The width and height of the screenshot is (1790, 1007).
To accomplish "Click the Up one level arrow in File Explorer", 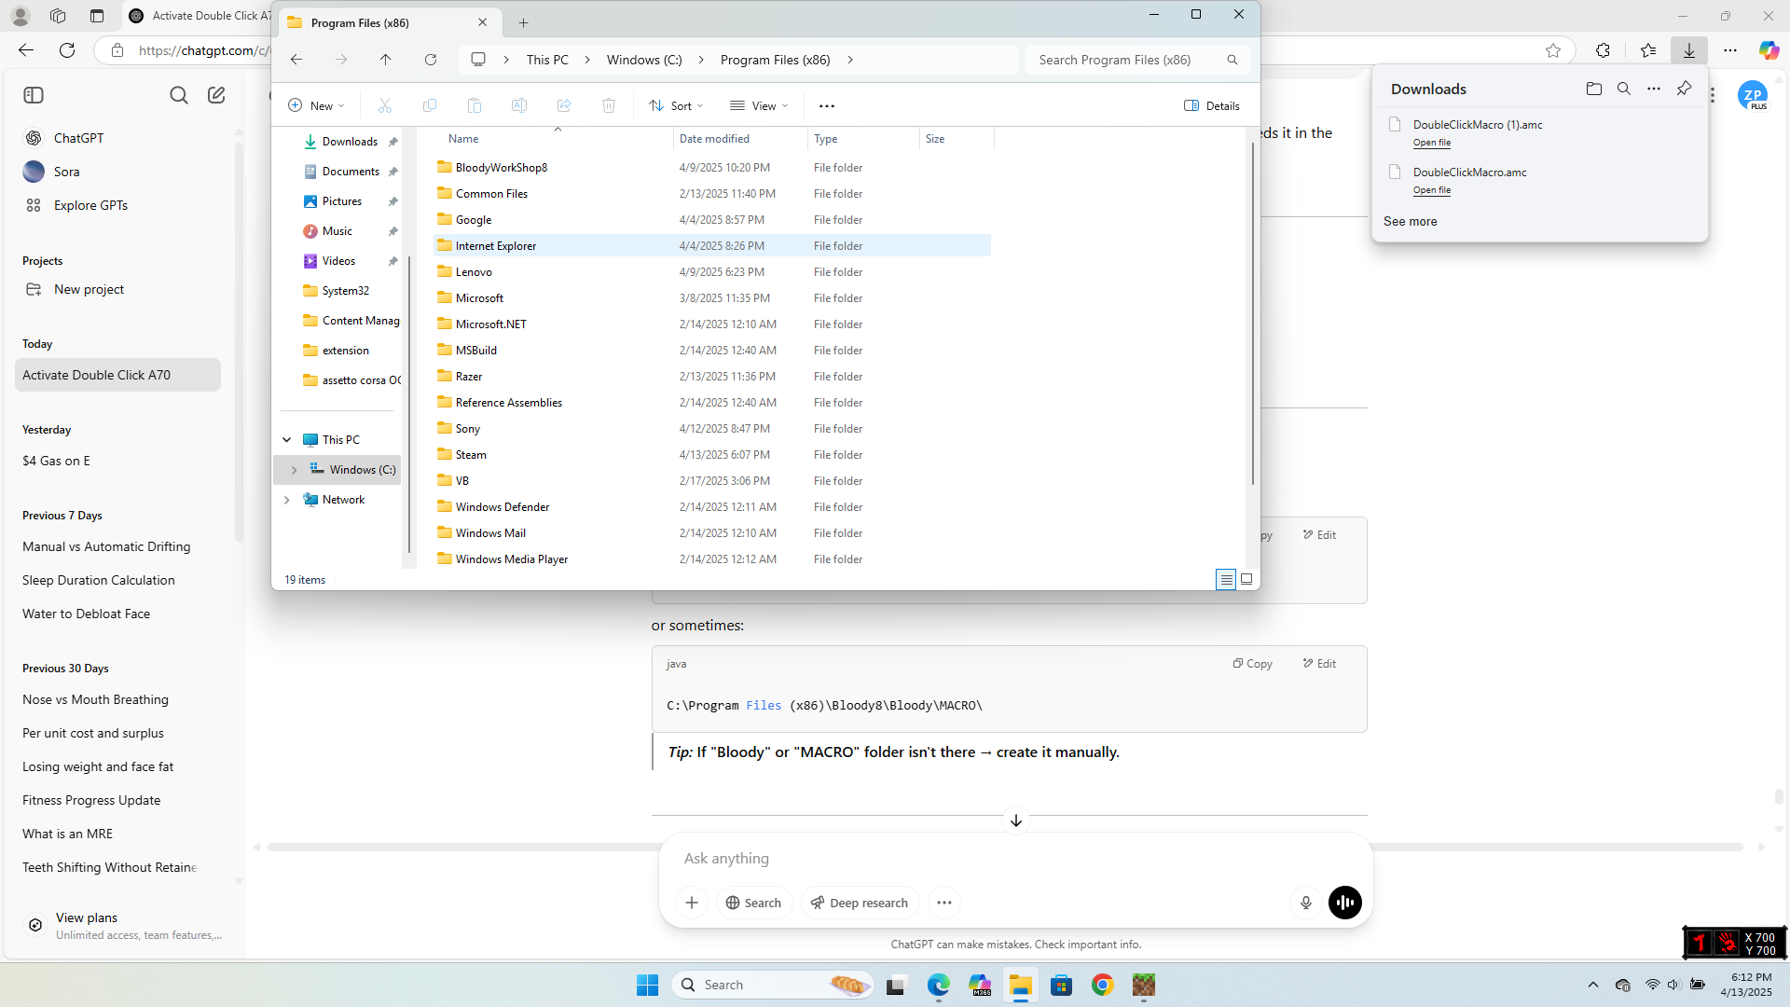I will click(385, 60).
